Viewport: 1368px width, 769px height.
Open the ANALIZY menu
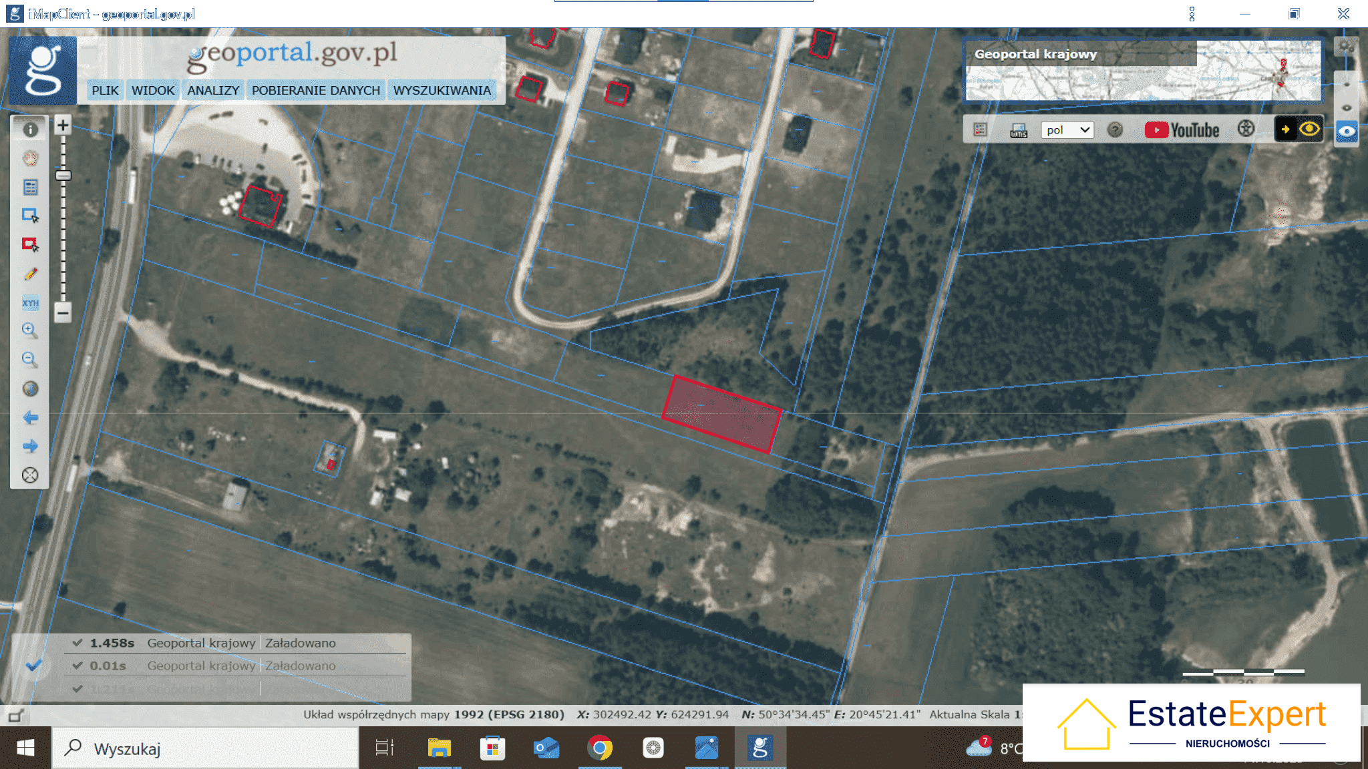213,90
